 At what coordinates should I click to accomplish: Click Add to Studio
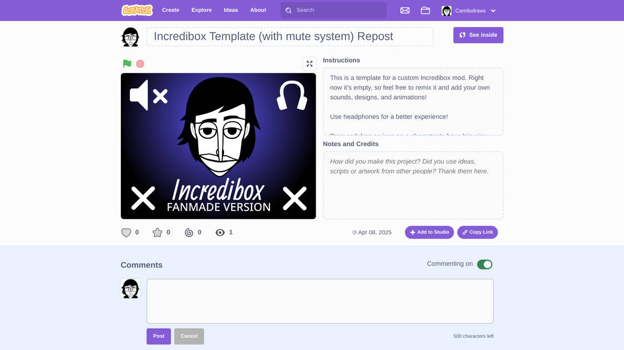click(429, 232)
